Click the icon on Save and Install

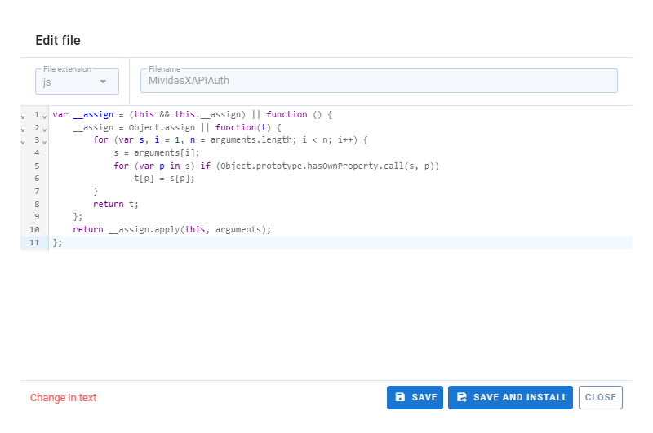tap(462, 397)
